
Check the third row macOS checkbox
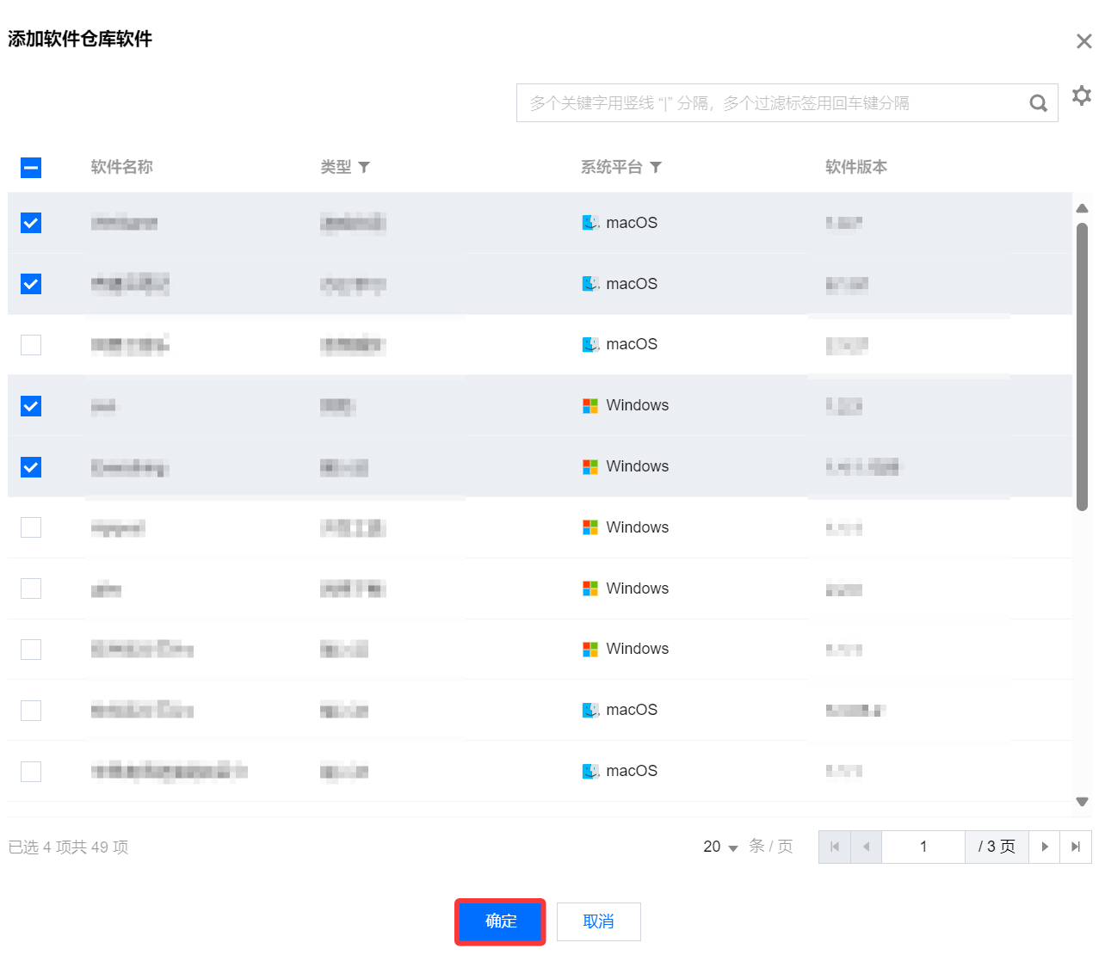pos(31,345)
